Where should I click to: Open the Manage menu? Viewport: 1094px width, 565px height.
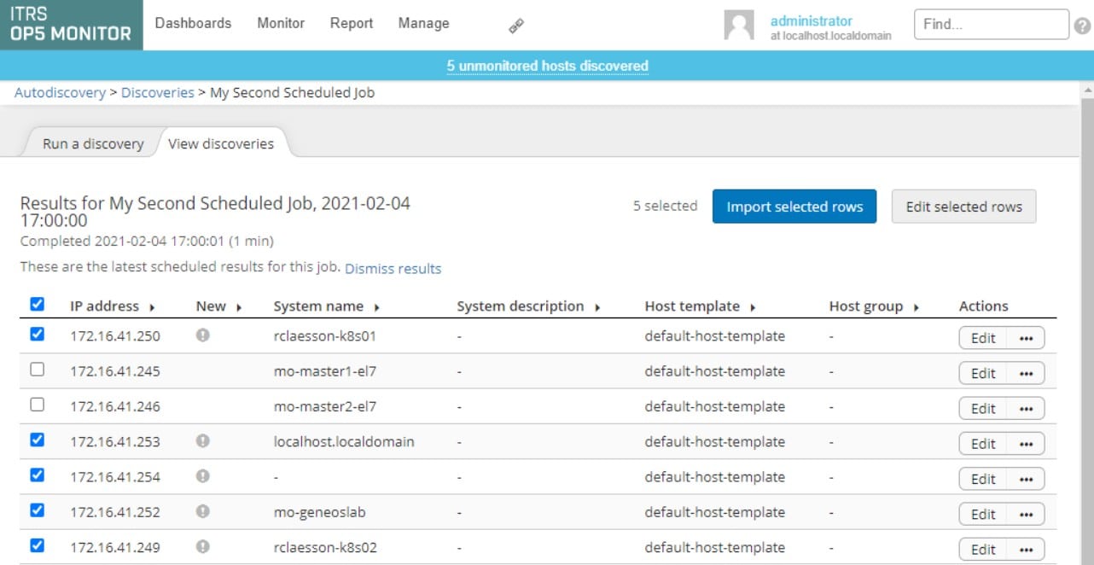click(423, 24)
